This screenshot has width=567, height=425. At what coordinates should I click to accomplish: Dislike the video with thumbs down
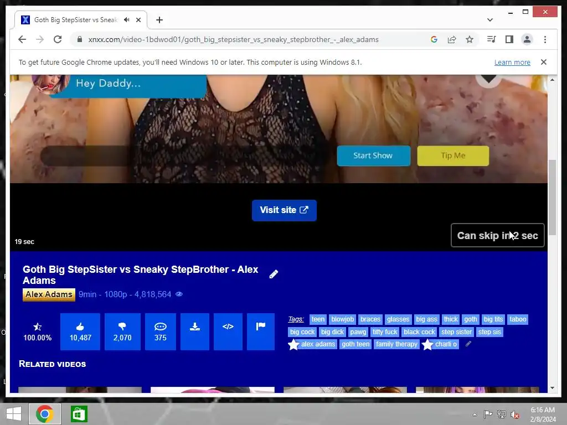(122, 332)
